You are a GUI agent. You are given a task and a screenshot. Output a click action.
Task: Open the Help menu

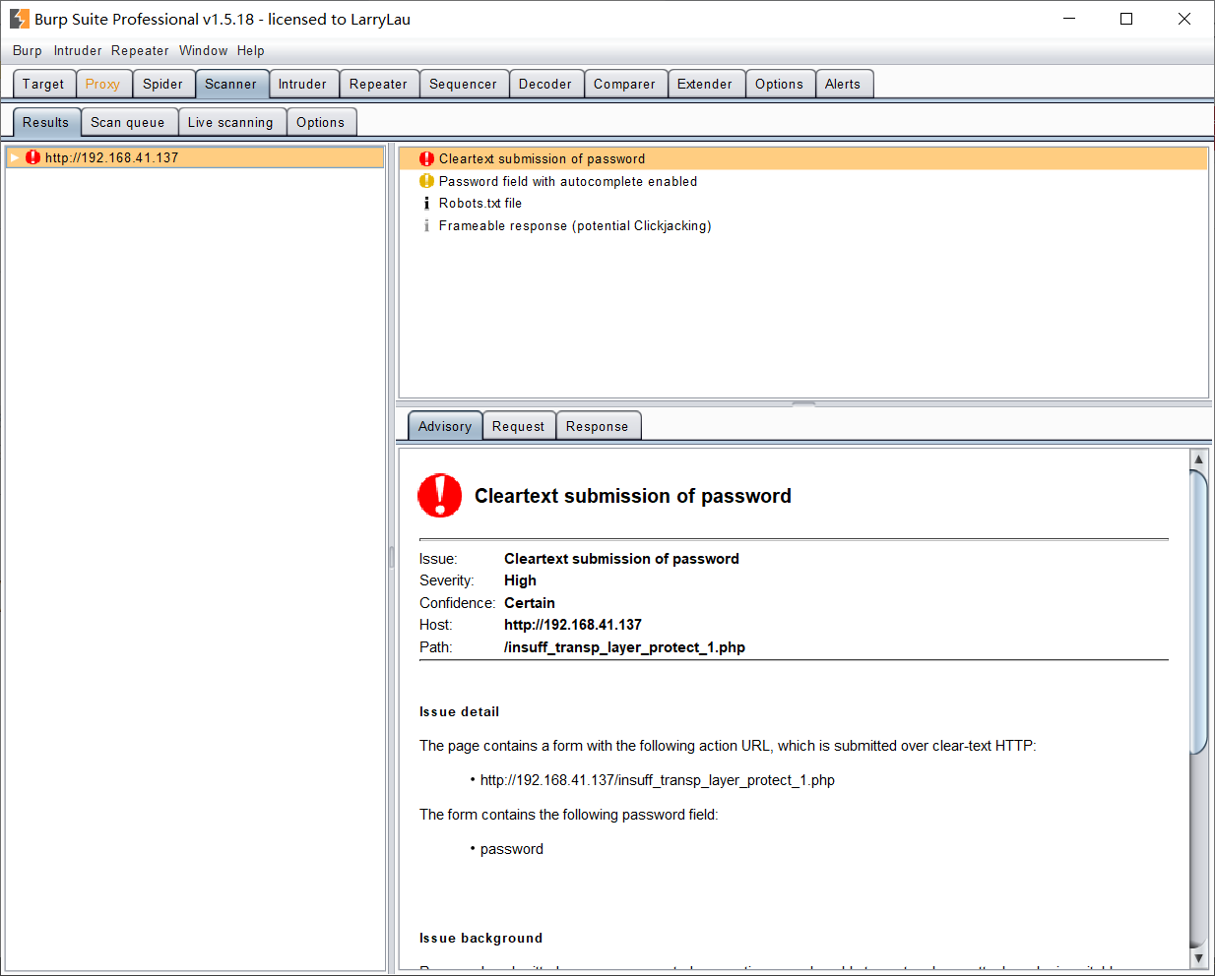(x=251, y=51)
